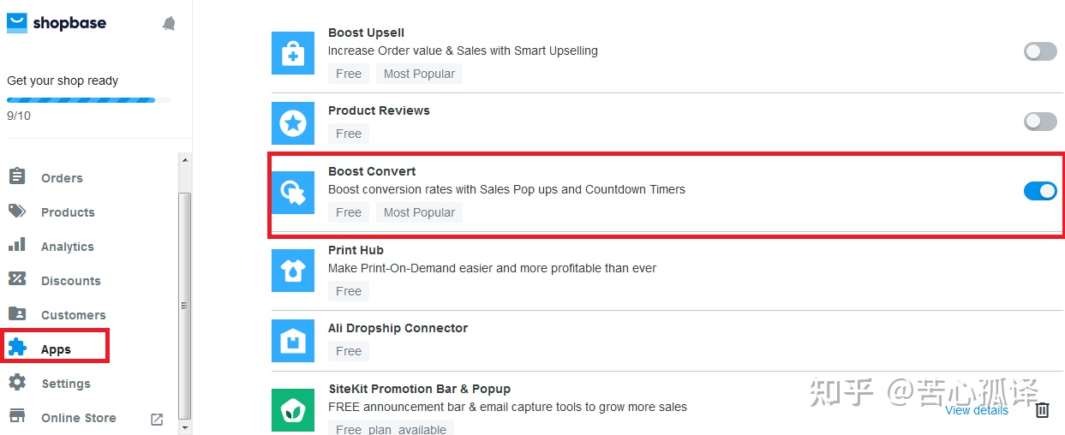Click the Boost Upsell app icon
Viewport: 1065px width, 435px height.
293,53
